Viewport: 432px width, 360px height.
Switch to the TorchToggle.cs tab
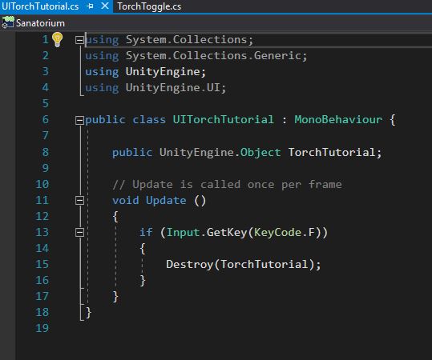point(149,6)
